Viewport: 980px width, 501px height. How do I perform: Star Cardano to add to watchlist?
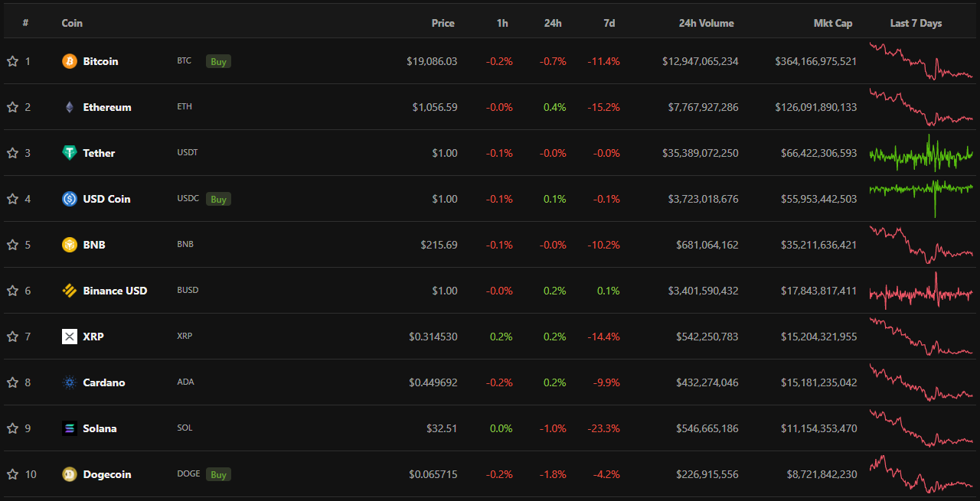coord(12,382)
